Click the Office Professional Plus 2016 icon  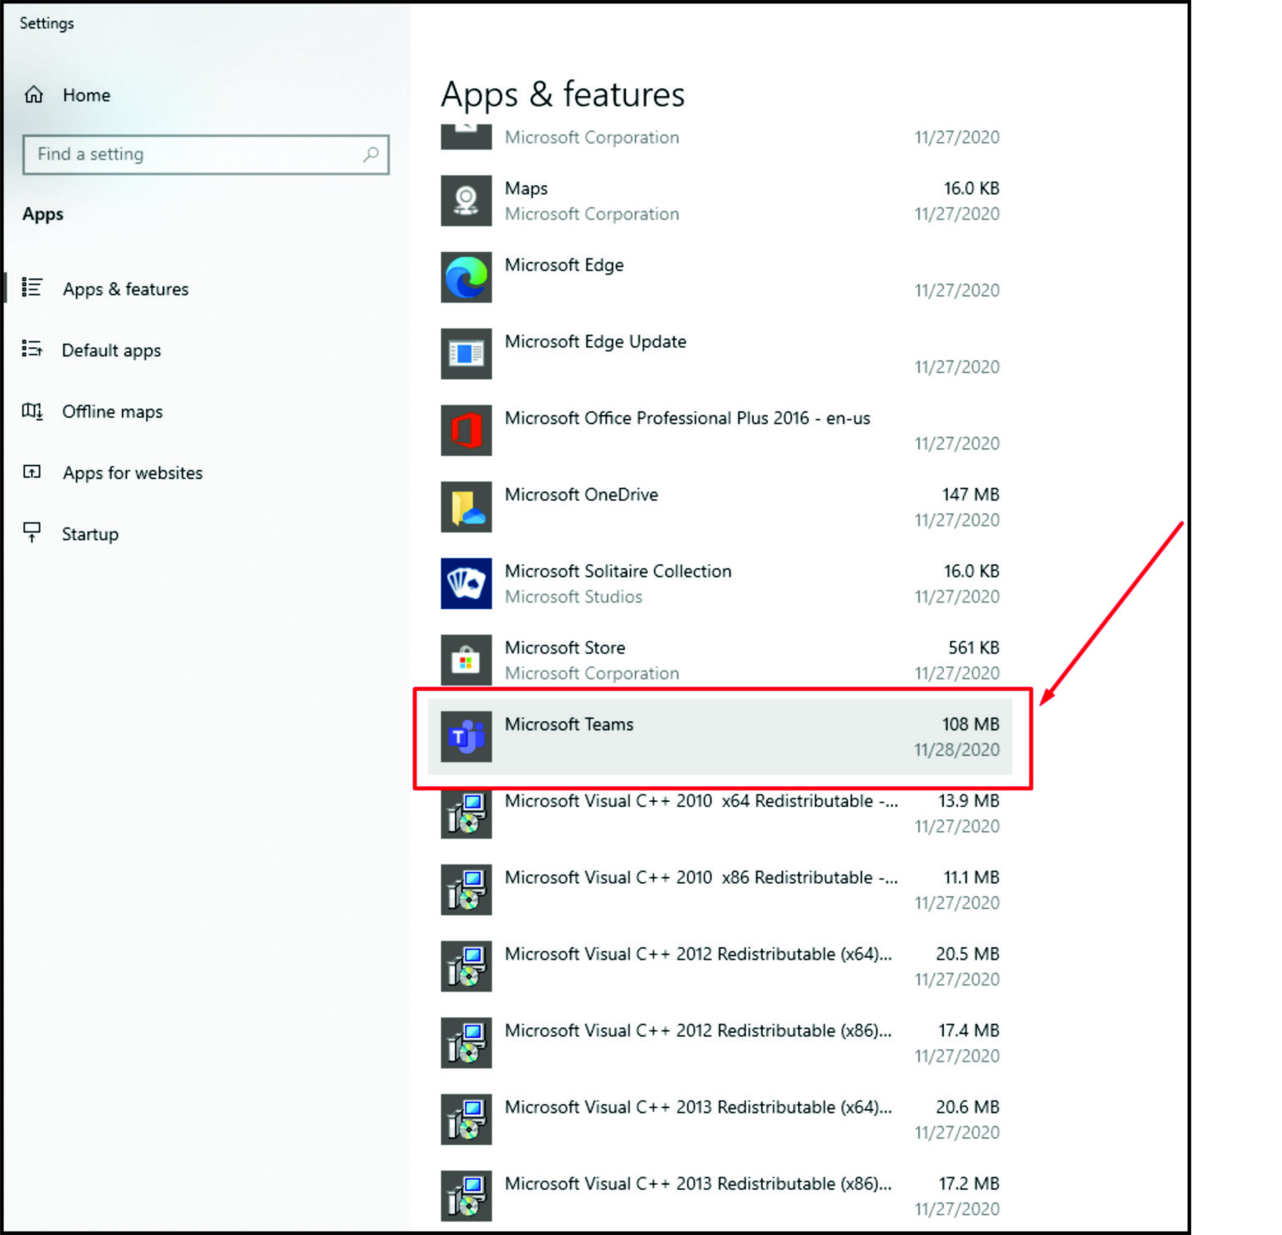tap(466, 430)
